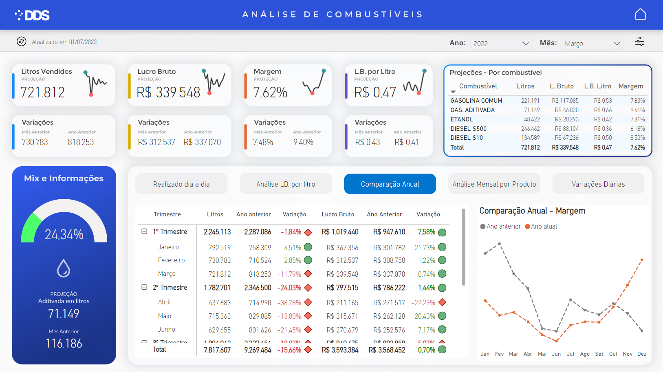Click the R$ 339.548 Lucro Bruto value

point(168,92)
